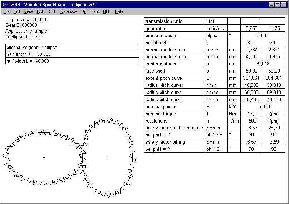The height and width of the screenshot is (204, 289).
Task: Open the View menu
Action: [29, 11]
